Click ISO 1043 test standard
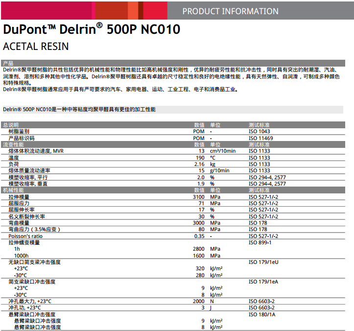The image size is (354, 331). click(259, 131)
